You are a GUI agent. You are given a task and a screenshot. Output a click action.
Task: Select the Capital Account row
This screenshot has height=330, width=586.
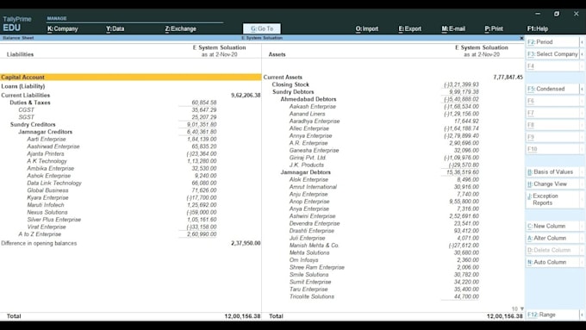130,77
